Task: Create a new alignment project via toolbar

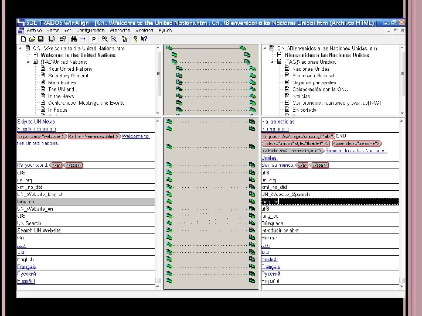Action: tap(23, 39)
